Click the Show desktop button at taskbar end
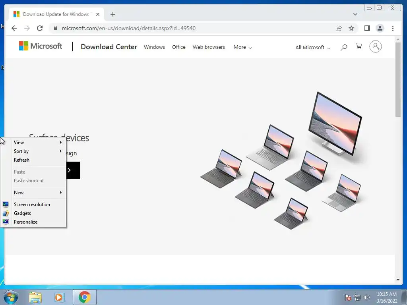 tap(404, 297)
